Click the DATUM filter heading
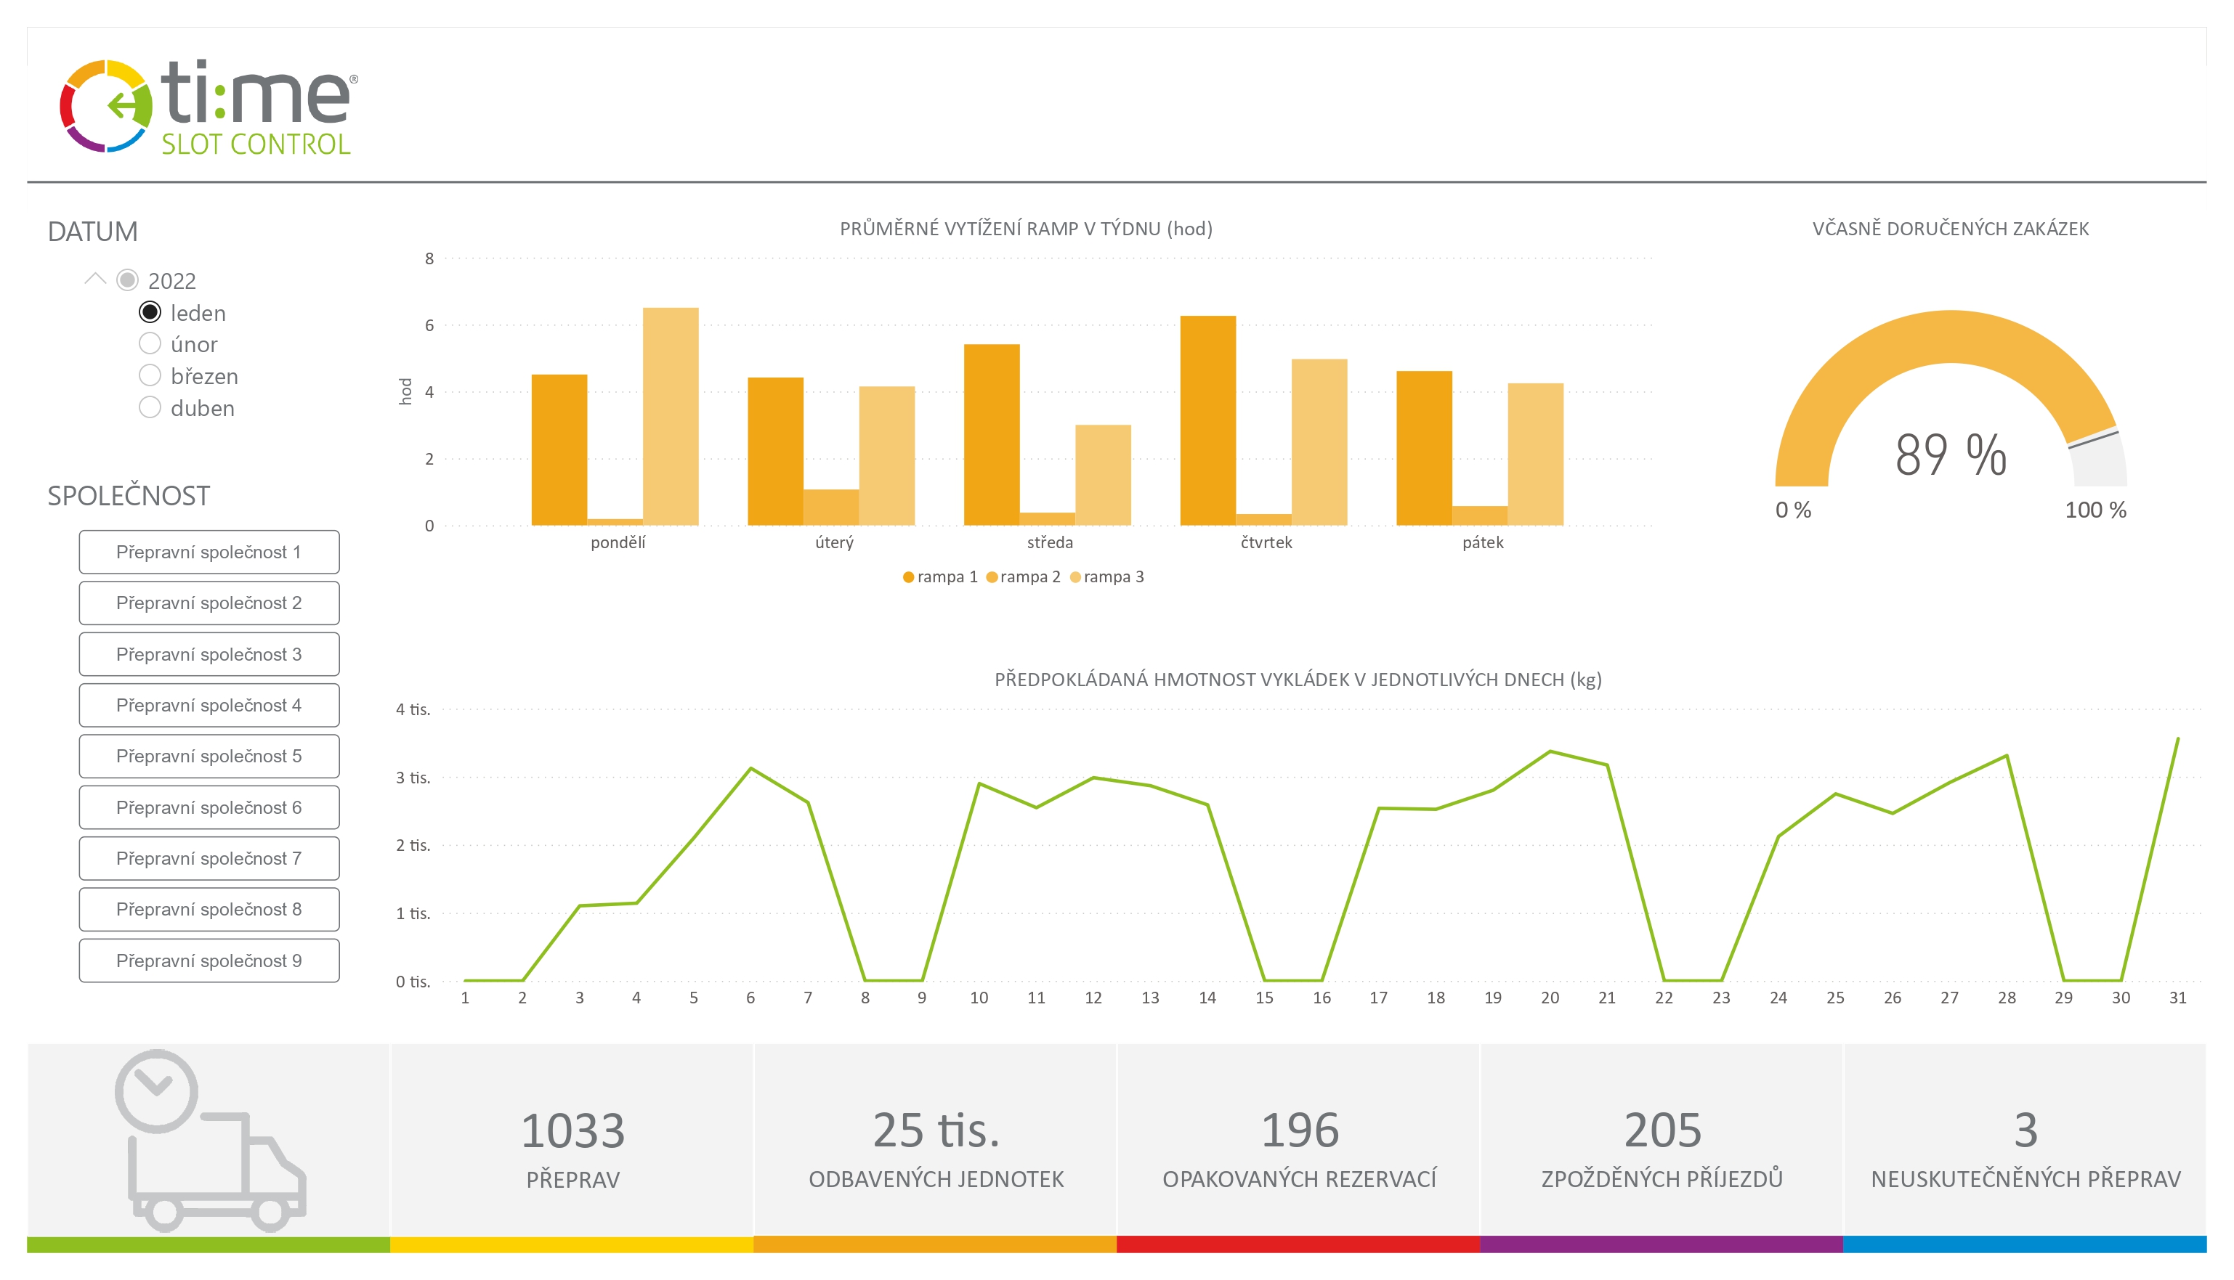The height and width of the screenshot is (1280, 2234). coord(92,231)
